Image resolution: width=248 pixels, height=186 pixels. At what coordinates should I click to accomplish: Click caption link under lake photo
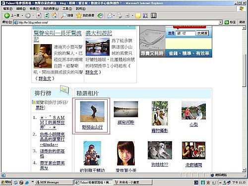126,123
